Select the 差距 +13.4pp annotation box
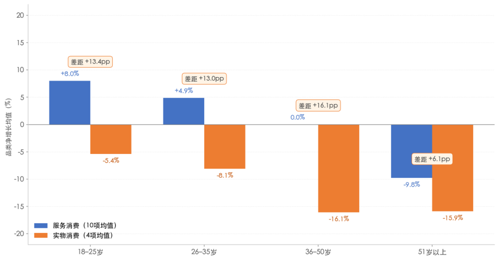 90,62
